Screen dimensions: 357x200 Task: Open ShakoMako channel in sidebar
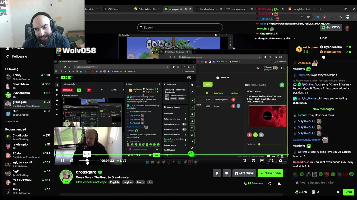[27, 86]
